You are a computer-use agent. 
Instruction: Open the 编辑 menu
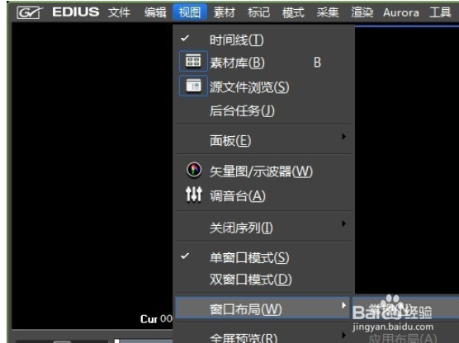(x=155, y=12)
